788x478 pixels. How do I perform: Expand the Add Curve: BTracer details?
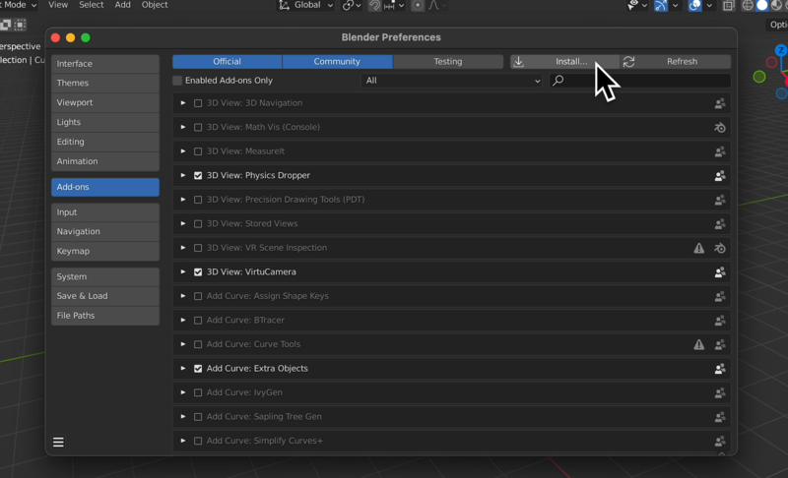coord(183,320)
